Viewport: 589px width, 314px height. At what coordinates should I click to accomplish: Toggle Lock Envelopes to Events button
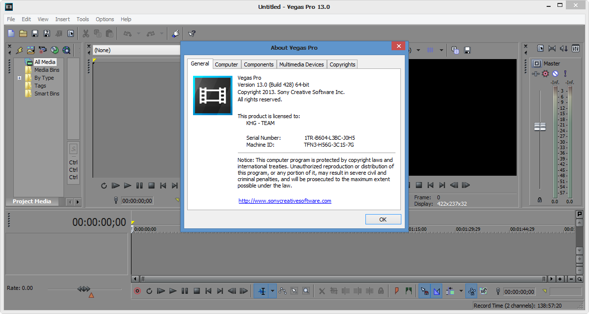click(x=472, y=291)
